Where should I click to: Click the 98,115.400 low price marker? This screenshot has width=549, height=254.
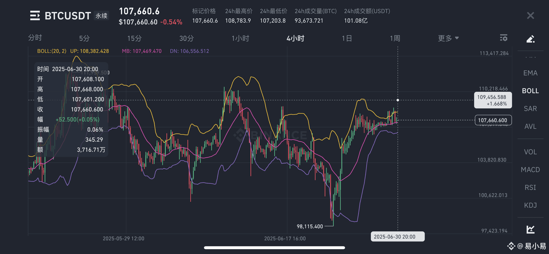point(310,226)
